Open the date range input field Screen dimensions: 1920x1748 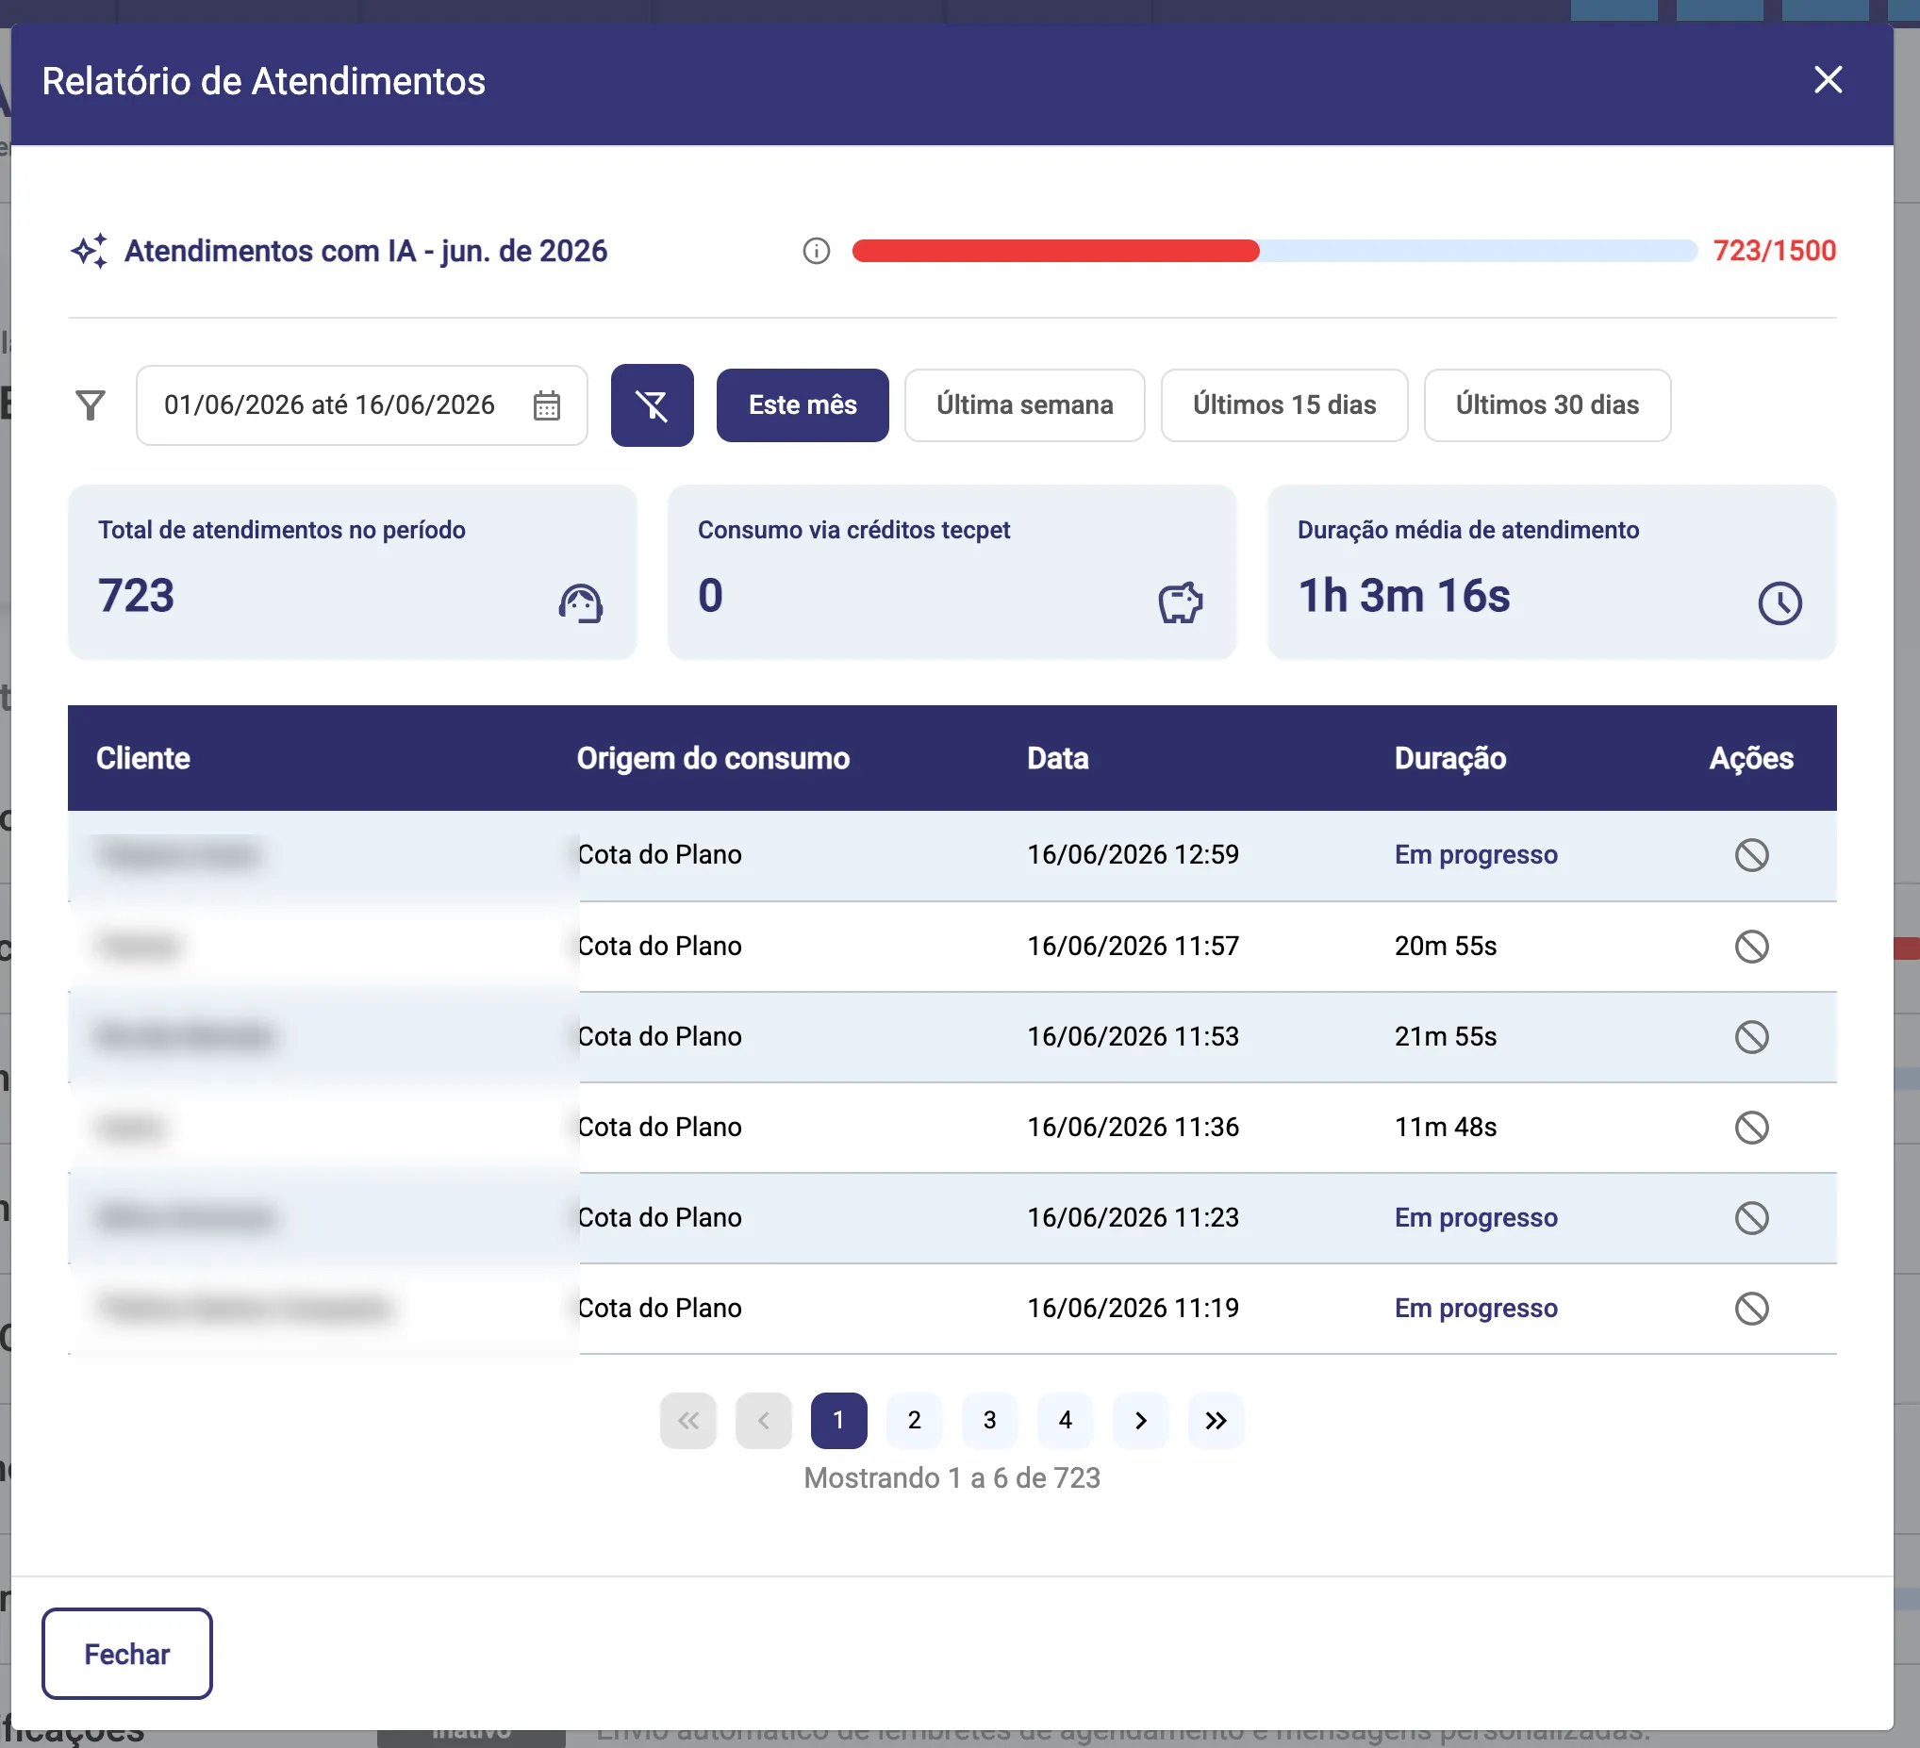pos(362,405)
